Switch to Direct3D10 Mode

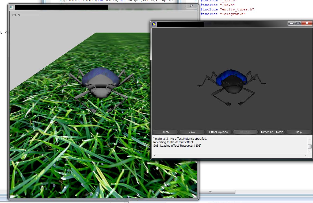[x=272, y=132]
